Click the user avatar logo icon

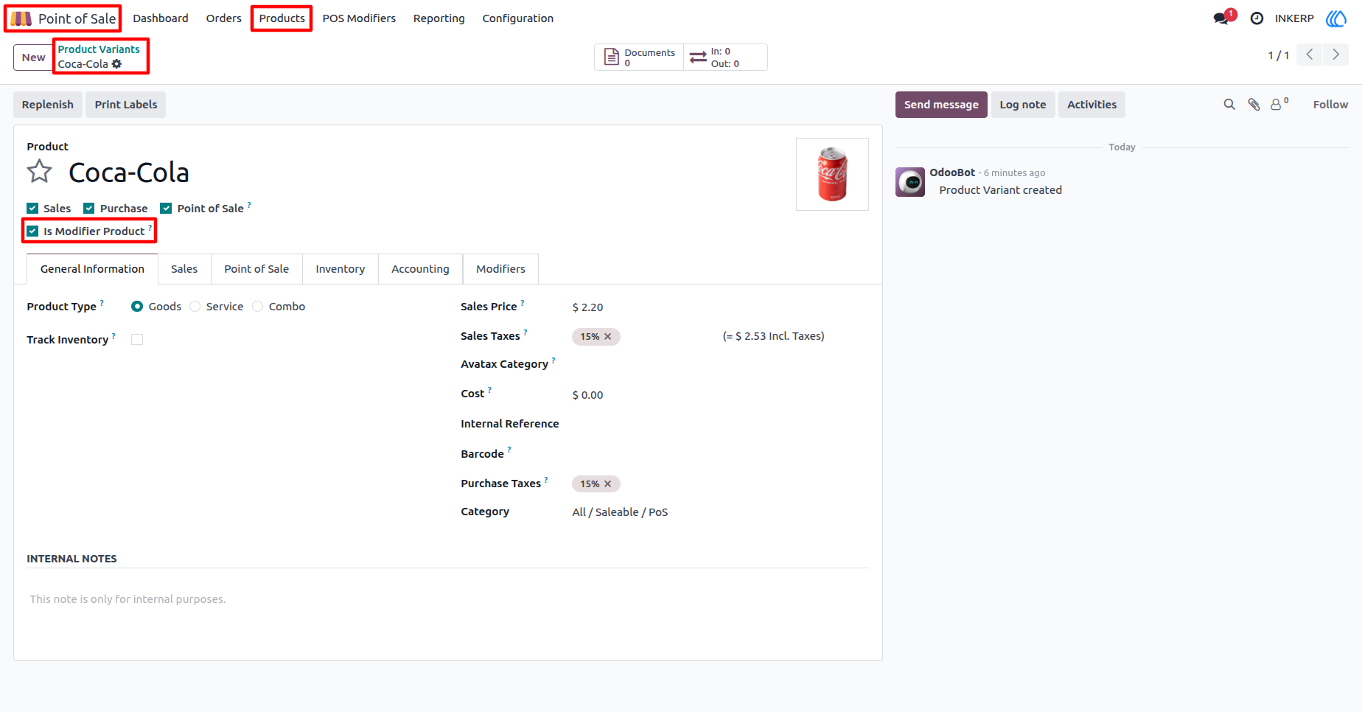1336,18
